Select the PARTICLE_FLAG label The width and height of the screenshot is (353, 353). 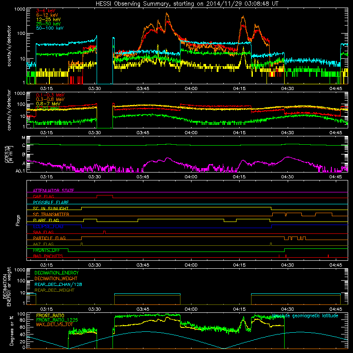pyautogui.click(x=49, y=238)
